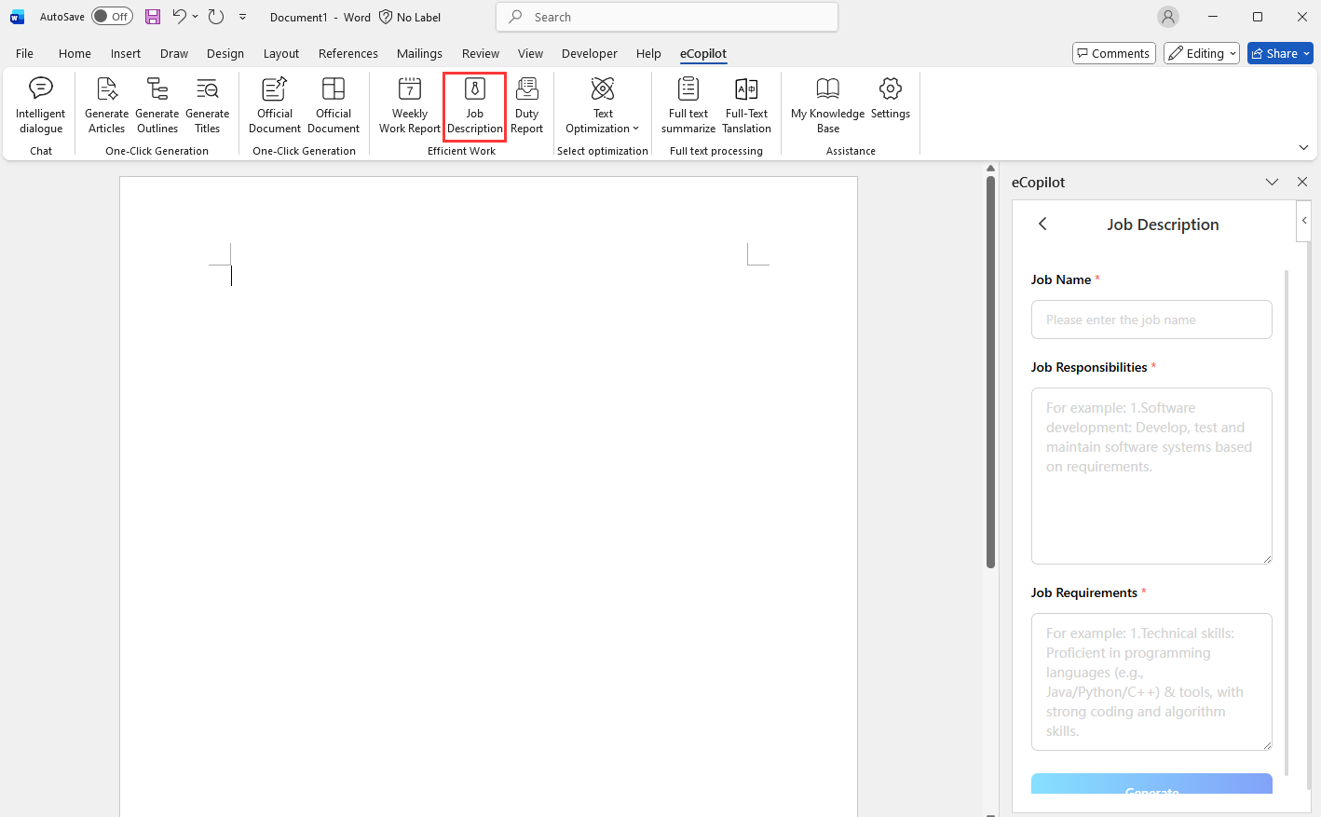Switch to the References tab
This screenshot has height=817, width=1321.
(x=347, y=53)
